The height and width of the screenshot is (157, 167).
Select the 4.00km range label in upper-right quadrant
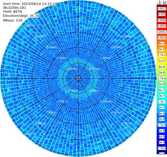tap(127, 36)
